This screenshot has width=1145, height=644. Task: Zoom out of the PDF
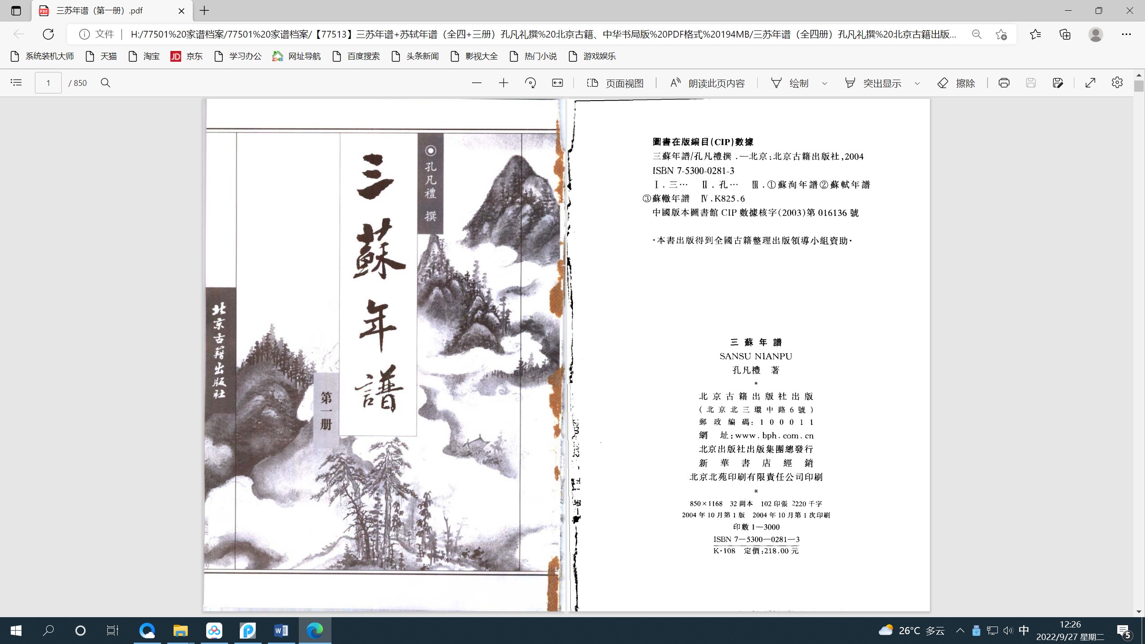(x=477, y=83)
